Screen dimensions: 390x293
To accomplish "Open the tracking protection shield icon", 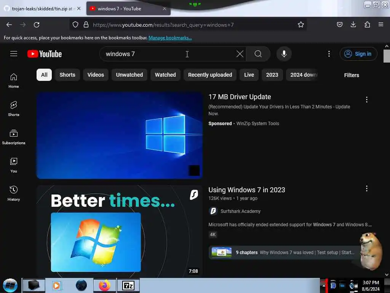I will 75,25.
